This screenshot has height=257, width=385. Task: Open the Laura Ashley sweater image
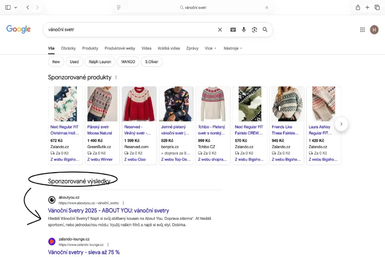(324, 104)
